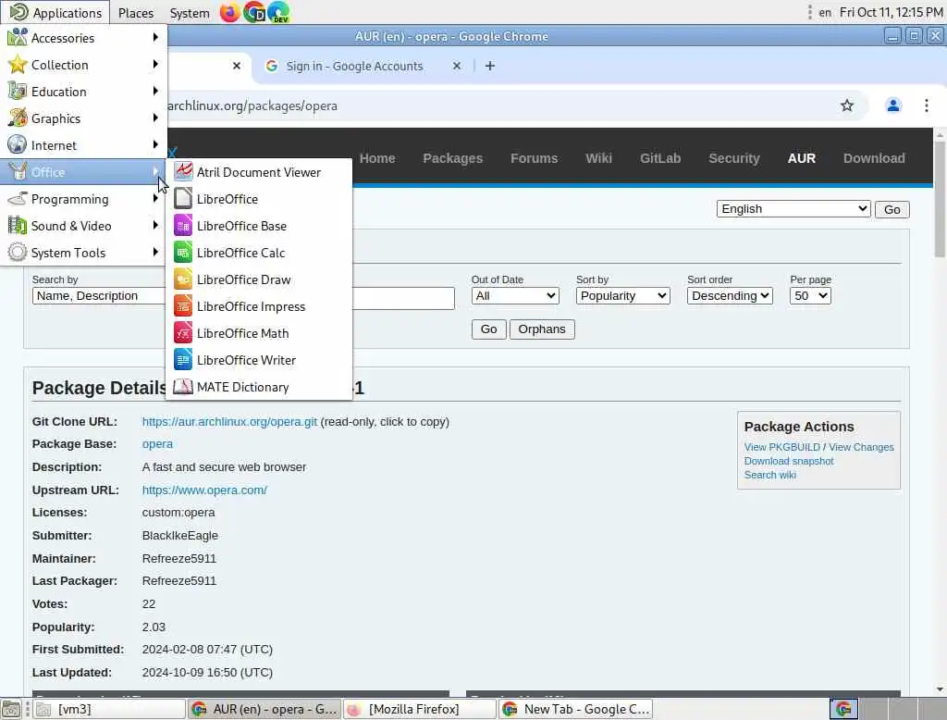
Task: Open the opera Package Base link
Action: tap(157, 443)
